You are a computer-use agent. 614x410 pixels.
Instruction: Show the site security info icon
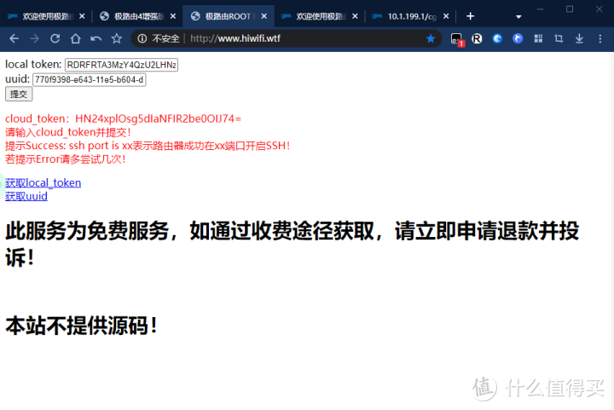(142, 38)
